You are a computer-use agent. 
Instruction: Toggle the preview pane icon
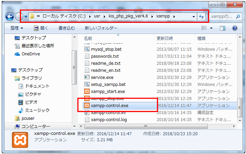click(x=223, y=28)
